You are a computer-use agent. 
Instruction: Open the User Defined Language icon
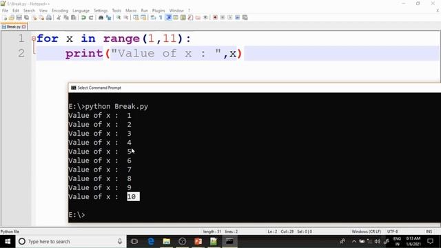(x=176, y=18)
